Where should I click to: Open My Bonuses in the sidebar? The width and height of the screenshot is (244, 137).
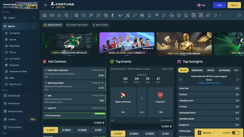click(x=14, y=96)
